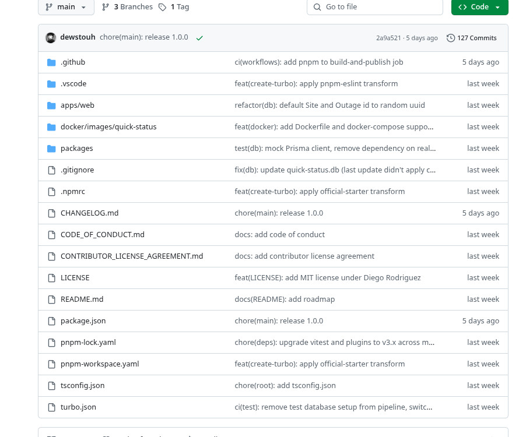The height and width of the screenshot is (437, 519).
Task: Click the file icon next to LICENSE
Action: coord(52,278)
